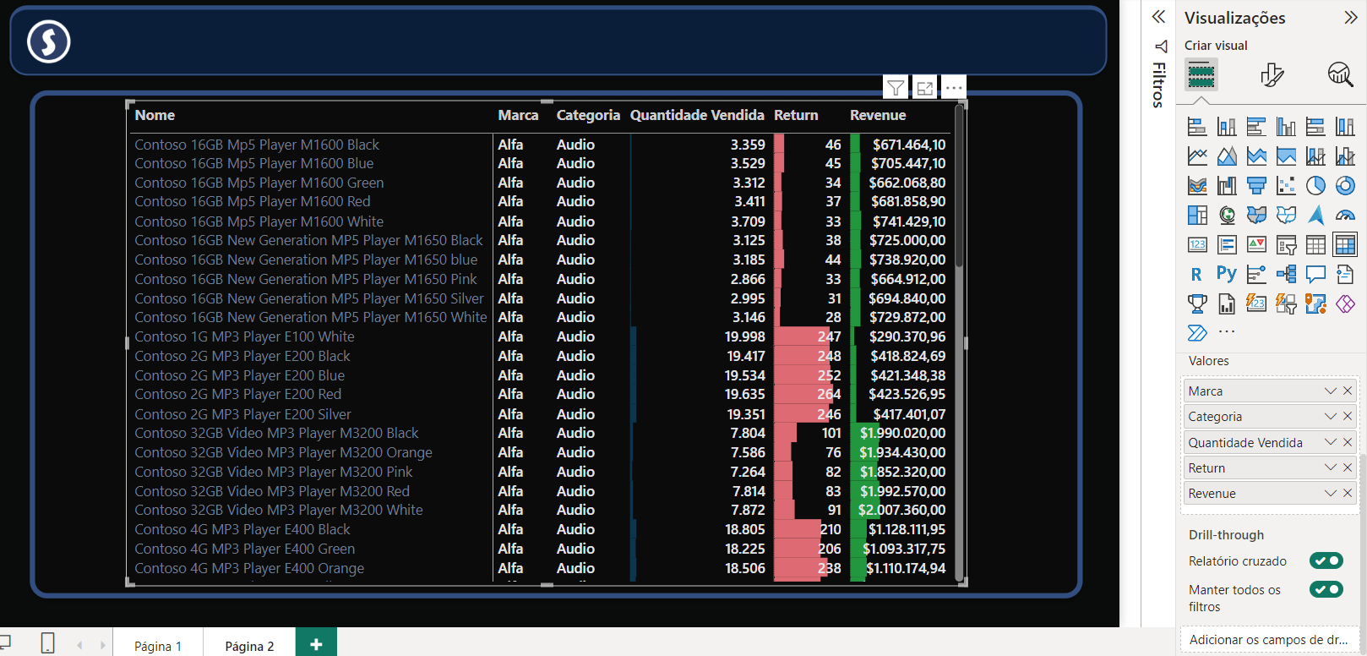Open the Revenue field dropdown
The width and height of the screenshot is (1367, 656).
pos(1331,493)
